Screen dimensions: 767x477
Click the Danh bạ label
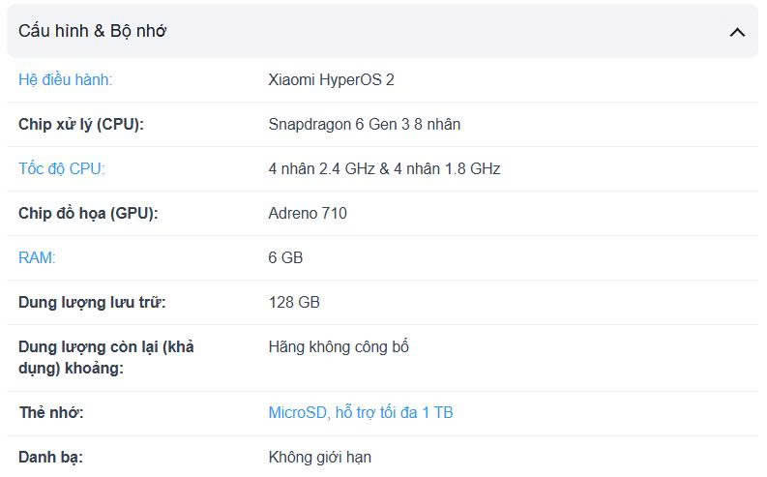pos(50,457)
